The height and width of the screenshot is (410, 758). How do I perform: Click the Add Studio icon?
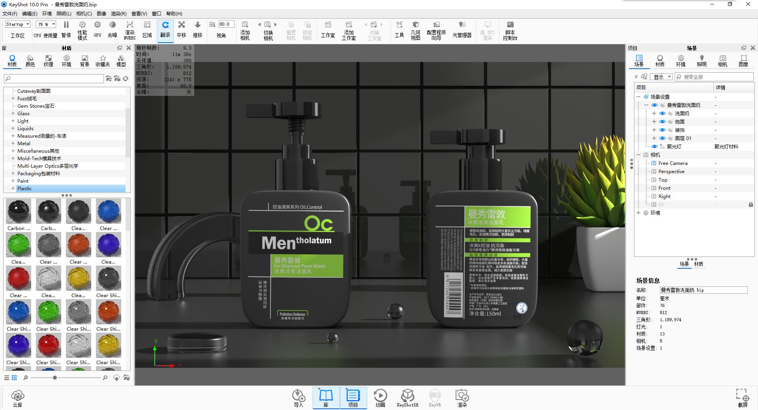click(x=349, y=30)
